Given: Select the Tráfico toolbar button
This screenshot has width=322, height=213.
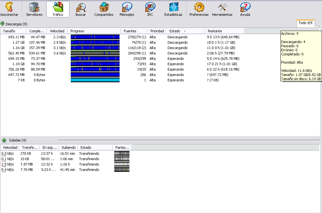Looking at the screenshot, I should point(58,9).
